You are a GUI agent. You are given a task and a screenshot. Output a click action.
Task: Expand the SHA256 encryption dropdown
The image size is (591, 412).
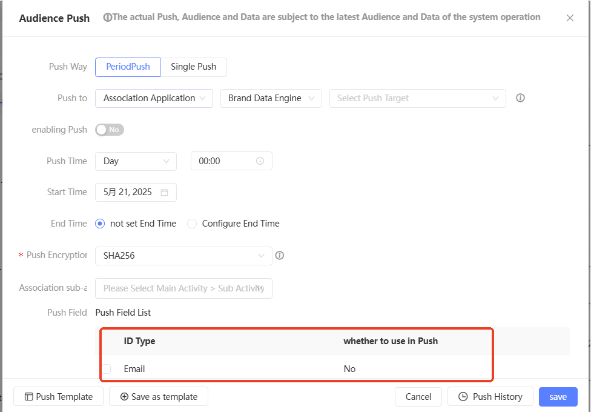click(x=183, y=256)
